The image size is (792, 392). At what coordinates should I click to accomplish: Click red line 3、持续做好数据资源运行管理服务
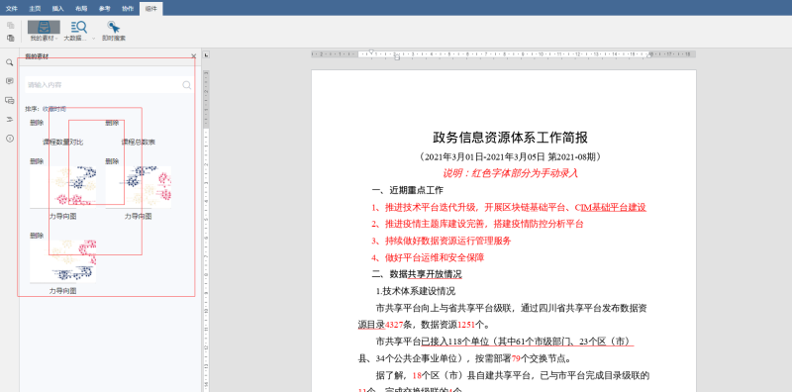tap(441, 241)
